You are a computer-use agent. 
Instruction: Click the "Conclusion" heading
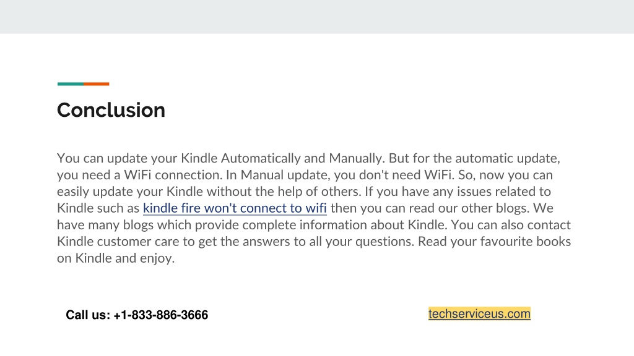pyautogui.click(x=111, y=110)
